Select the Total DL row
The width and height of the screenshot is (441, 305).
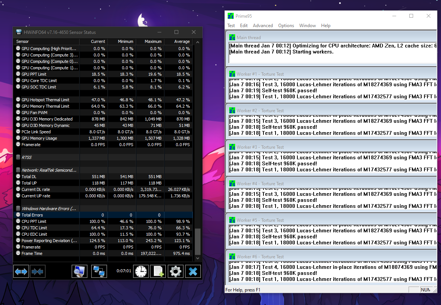tap(103, 177)
